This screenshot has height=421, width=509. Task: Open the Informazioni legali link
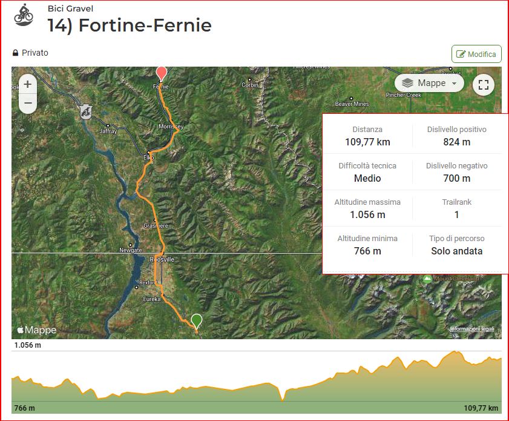[x=471, y=329]
